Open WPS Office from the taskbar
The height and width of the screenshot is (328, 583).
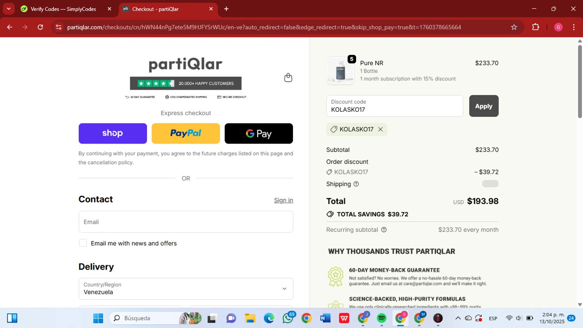click(x=344, y=318)
